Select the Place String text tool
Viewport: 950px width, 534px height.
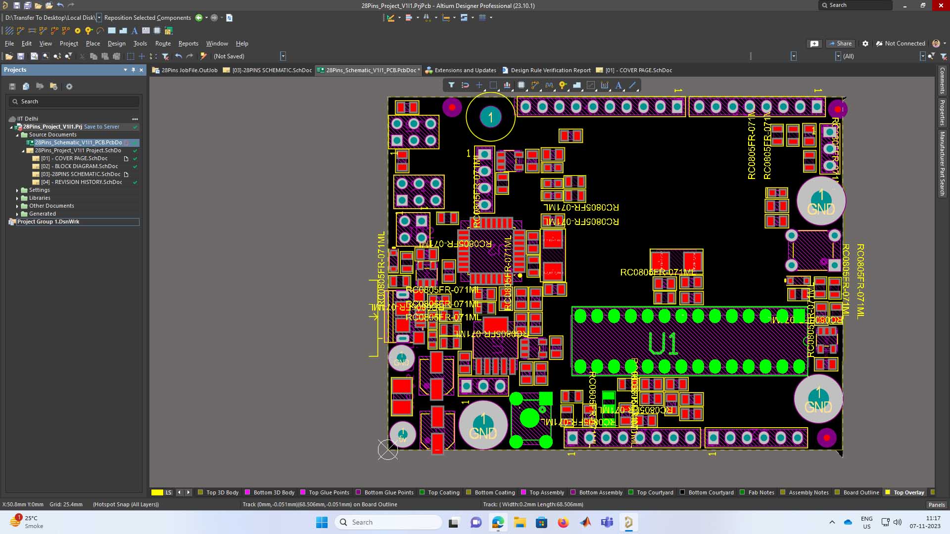tap(618, 86)
